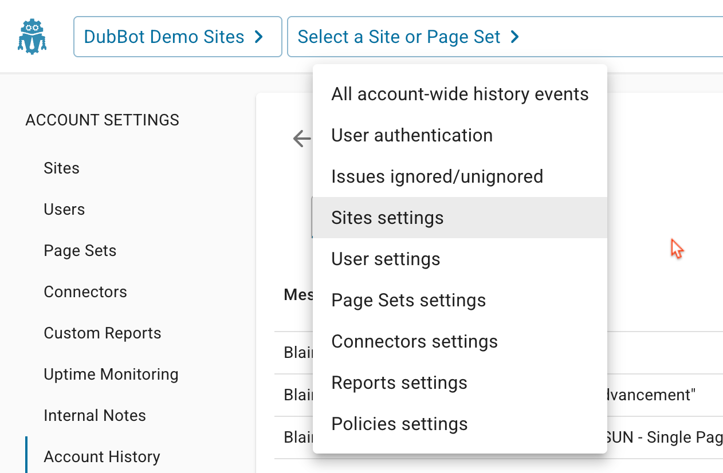Select All account-wide history events filter

coord(459,94)
